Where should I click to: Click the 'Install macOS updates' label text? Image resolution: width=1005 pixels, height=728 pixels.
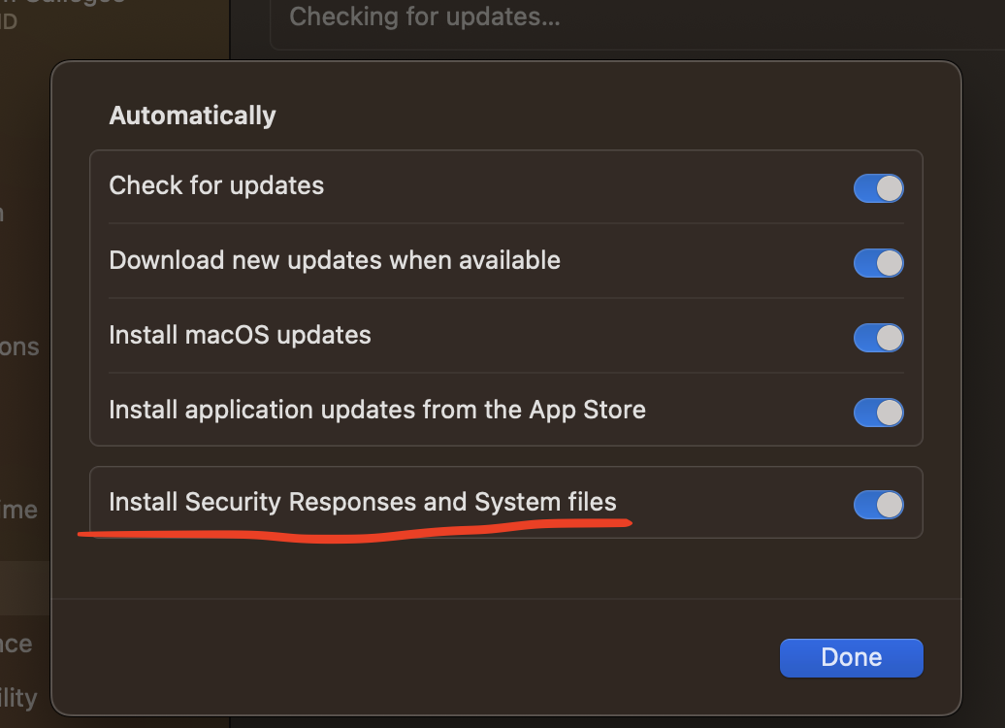[x=240, y=335]
